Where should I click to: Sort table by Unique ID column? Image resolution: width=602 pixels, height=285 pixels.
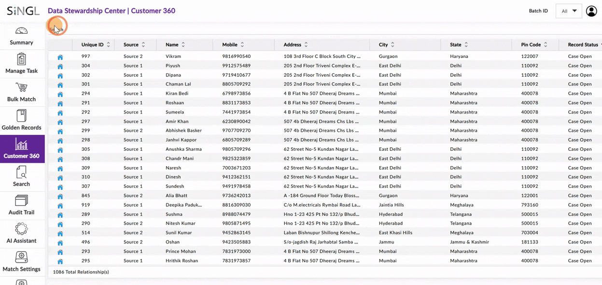coord(108,44)
